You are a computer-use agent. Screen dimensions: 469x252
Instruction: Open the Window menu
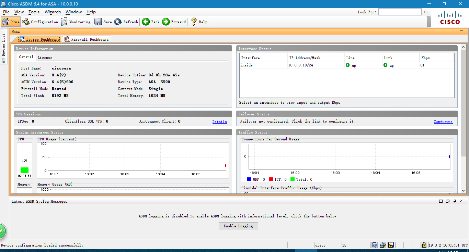[73, 12]
